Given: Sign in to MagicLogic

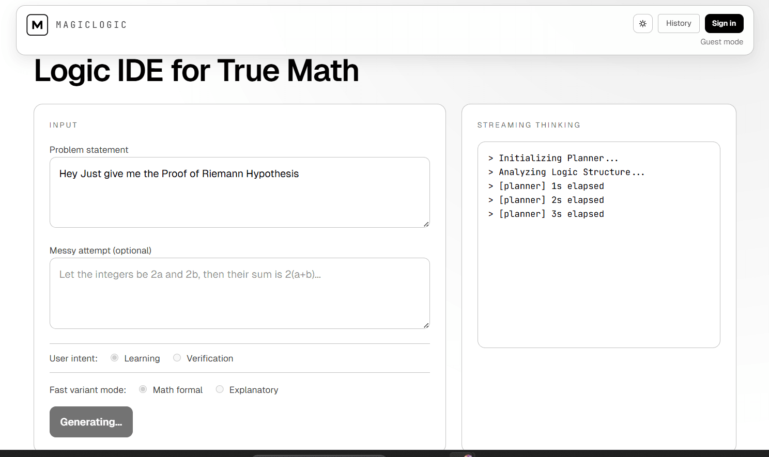Looking at the screenshot, I should click(x=724, y=23).
